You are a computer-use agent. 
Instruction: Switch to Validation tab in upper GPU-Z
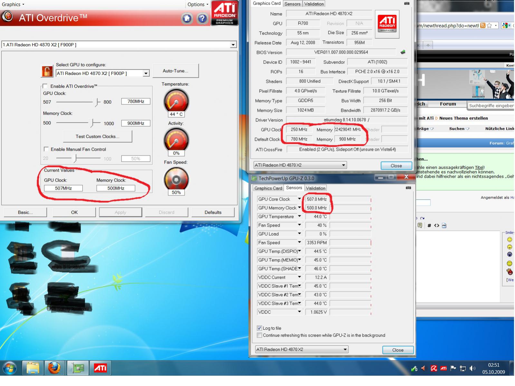[314, 4]
